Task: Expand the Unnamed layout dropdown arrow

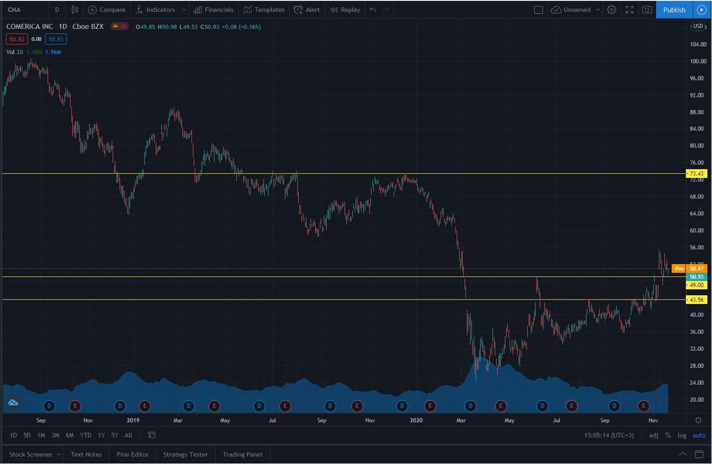Action: coord(597,10)
